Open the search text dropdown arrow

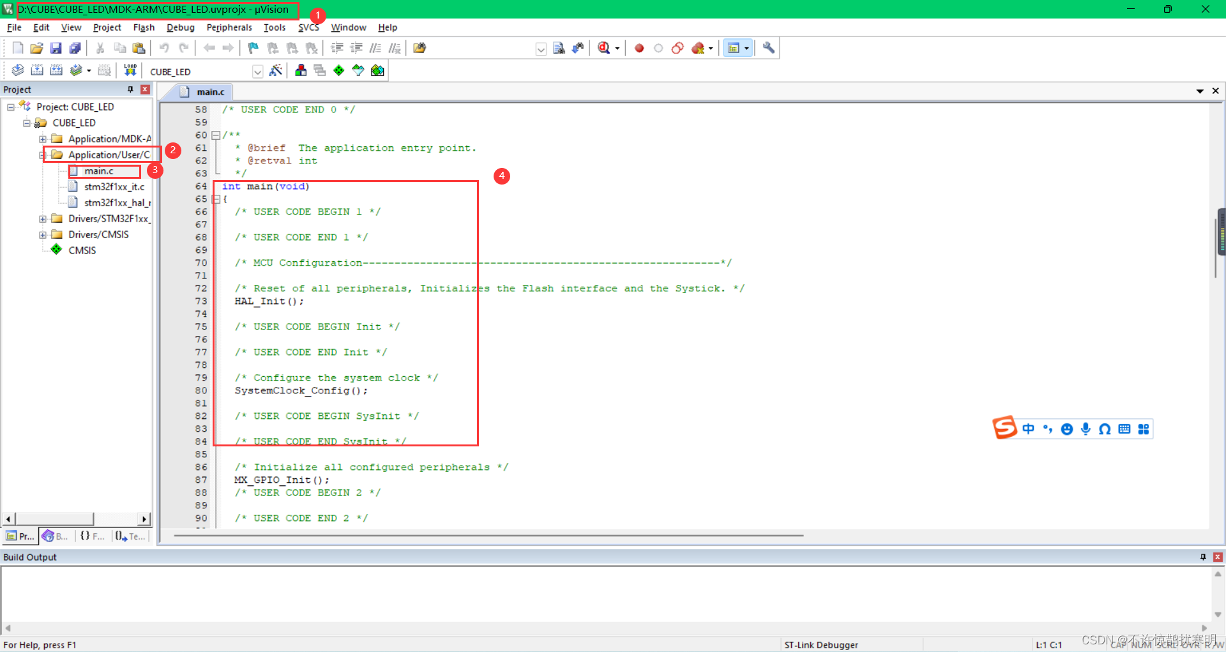point(541,49)
